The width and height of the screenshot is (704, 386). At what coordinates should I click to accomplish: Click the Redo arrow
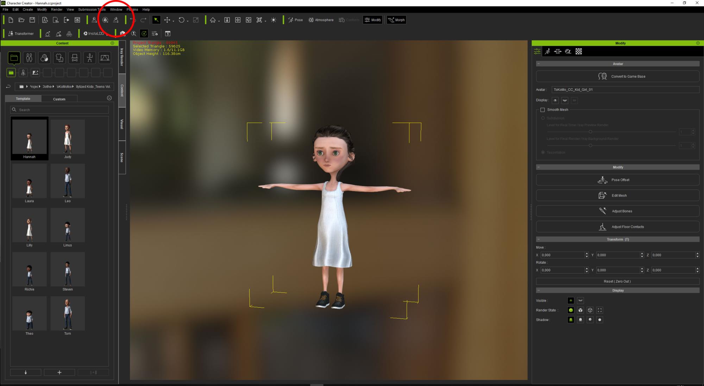tap(143, 20)
